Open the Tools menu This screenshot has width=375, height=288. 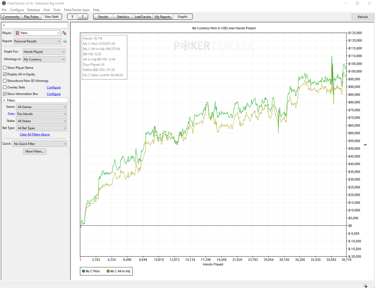57,10
